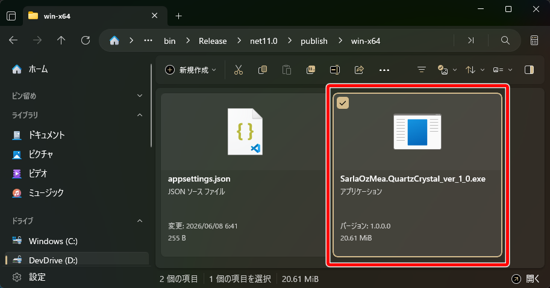Collapse the ライブラリ section
This screenshot has width=550, height=288.
140,115
